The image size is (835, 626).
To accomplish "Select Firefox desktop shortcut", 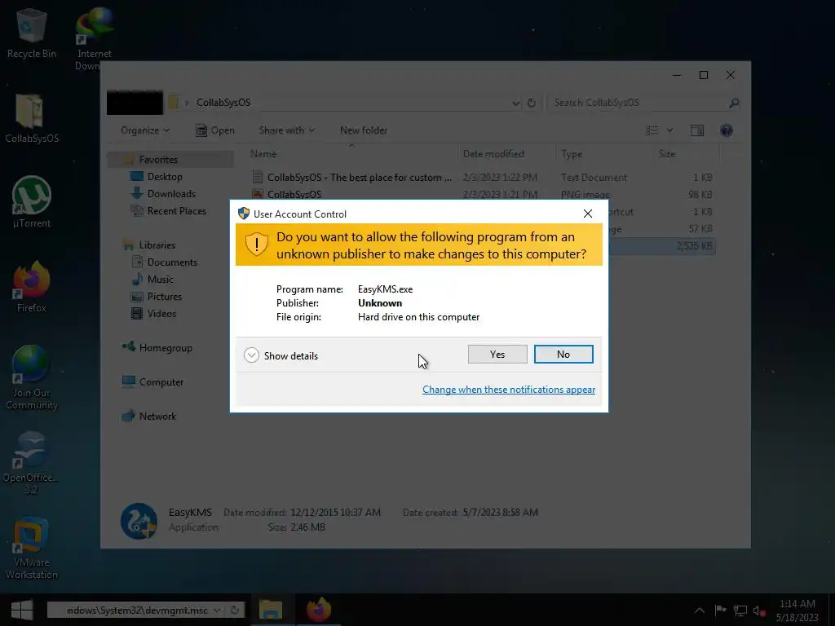I will (x=32, y=288).
